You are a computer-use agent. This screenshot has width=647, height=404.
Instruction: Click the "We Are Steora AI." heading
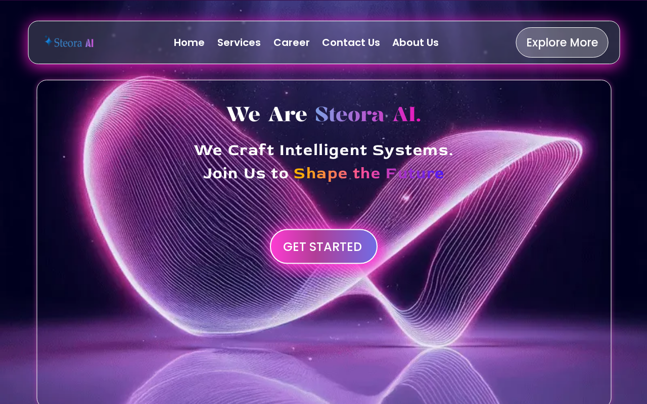pos(323,115)
